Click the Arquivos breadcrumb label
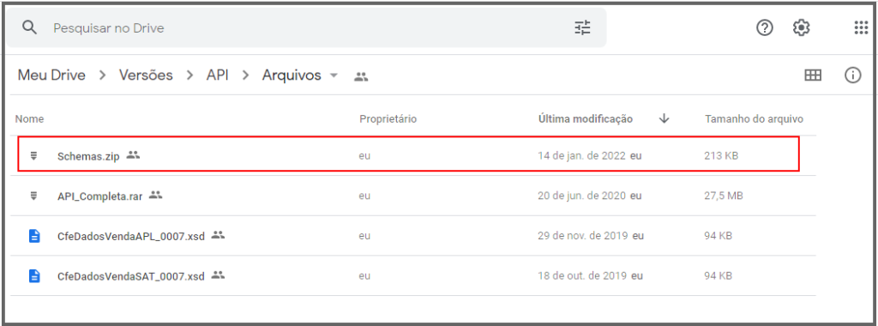The height and width of the screenshot is (326, 878). click(292, 75)
